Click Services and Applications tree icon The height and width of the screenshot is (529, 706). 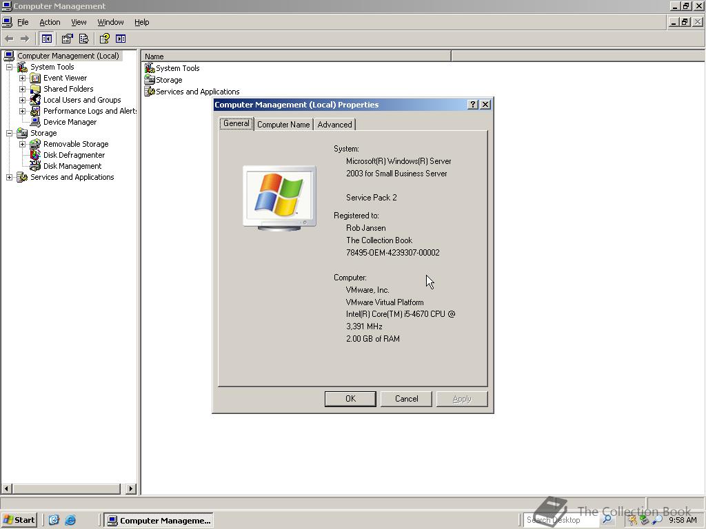pos(23,177)
